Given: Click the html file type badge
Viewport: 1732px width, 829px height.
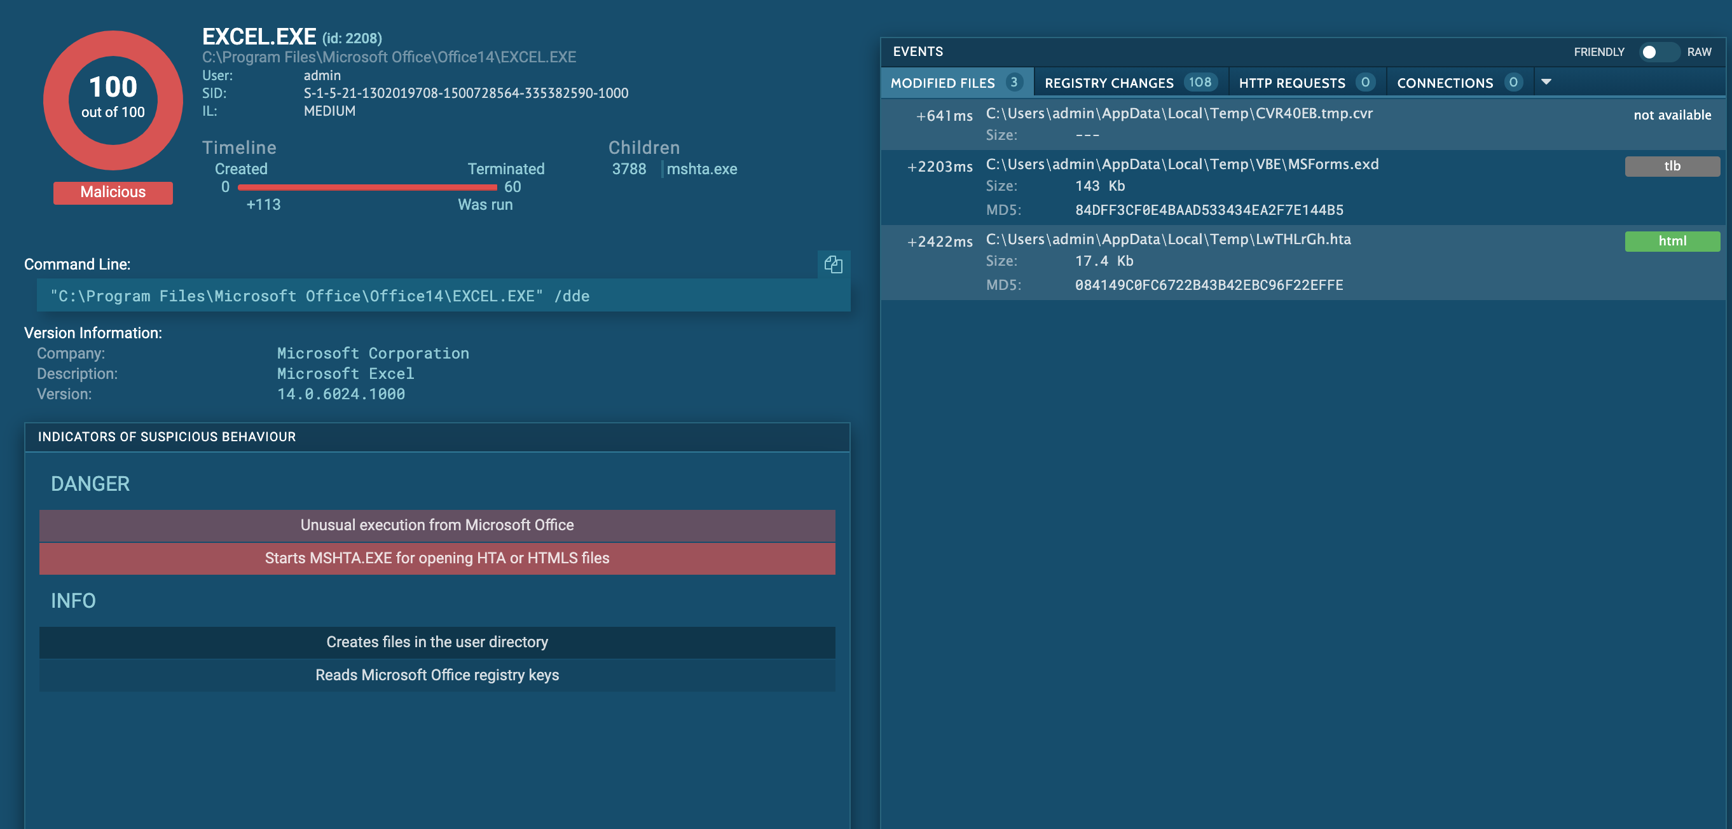Looking at the screenshot, I should 1672,241.
